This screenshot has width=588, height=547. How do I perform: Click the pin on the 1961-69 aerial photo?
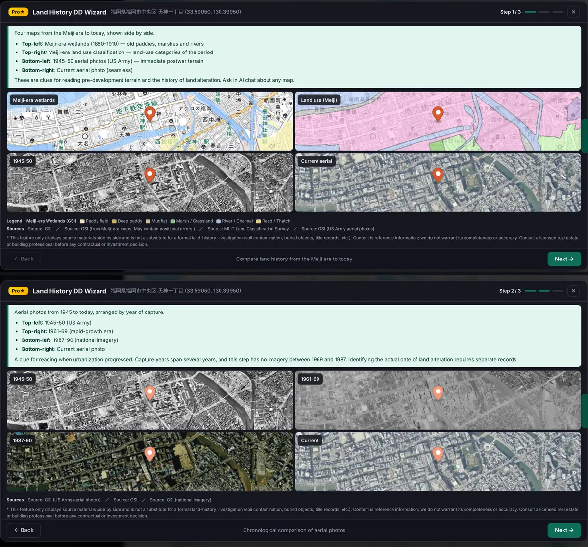(438, 393)
